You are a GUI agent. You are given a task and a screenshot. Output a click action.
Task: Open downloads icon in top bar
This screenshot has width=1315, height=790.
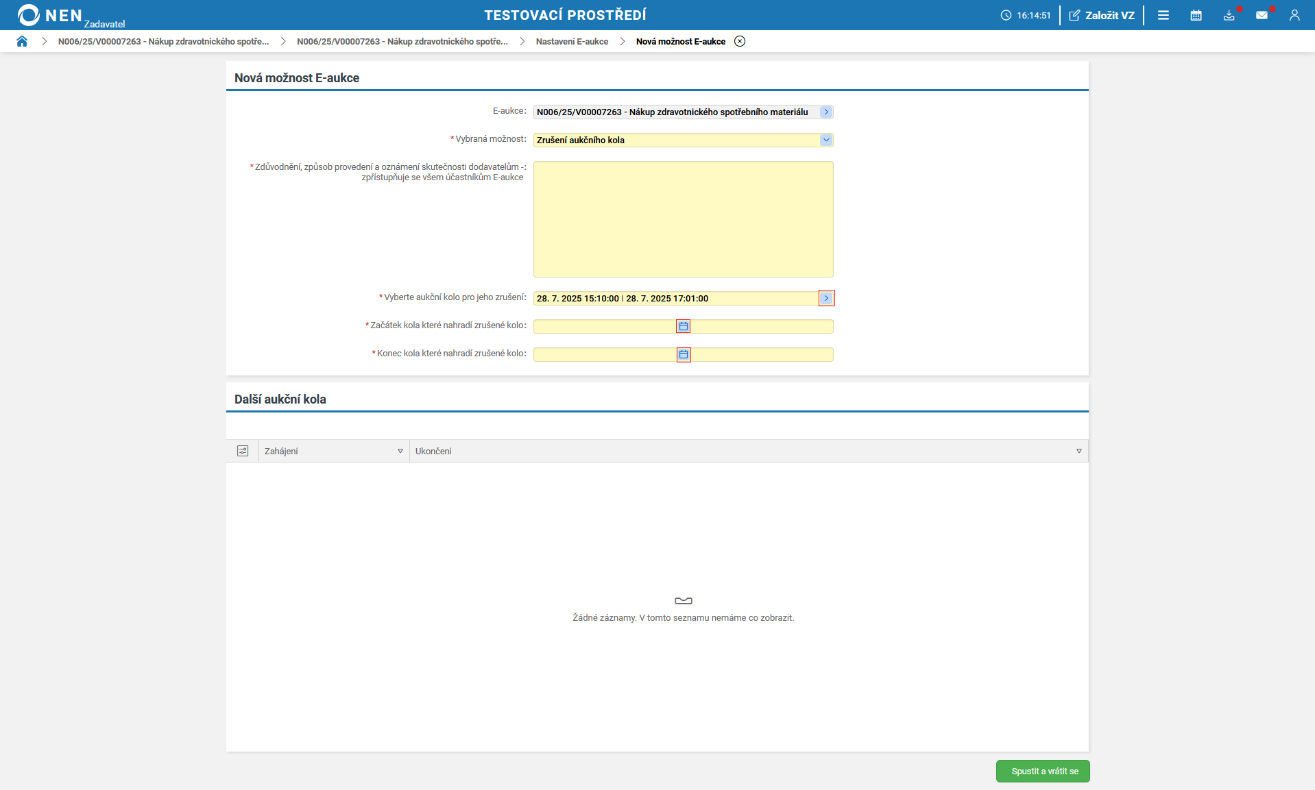[x=1229, y=15]
